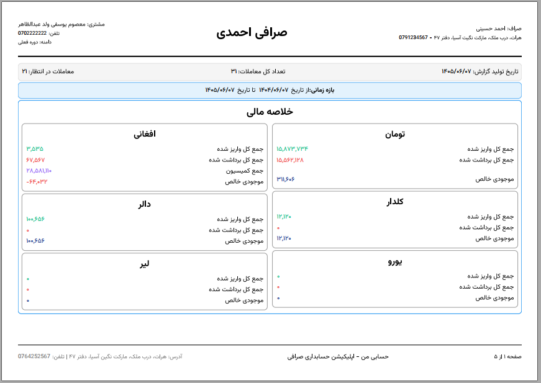Viewport: 541px width, 383px height.
Task: Select the customer line 'مشتری: معصوم یوسفی ولد عبدالظاهر'
Action: tap(61, 24)
